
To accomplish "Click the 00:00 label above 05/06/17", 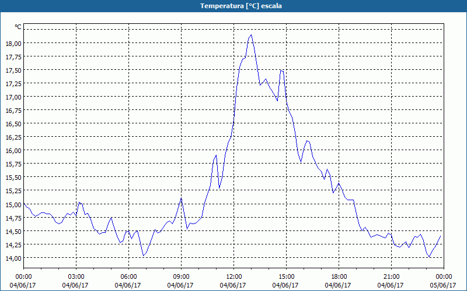I will point(444,277).
